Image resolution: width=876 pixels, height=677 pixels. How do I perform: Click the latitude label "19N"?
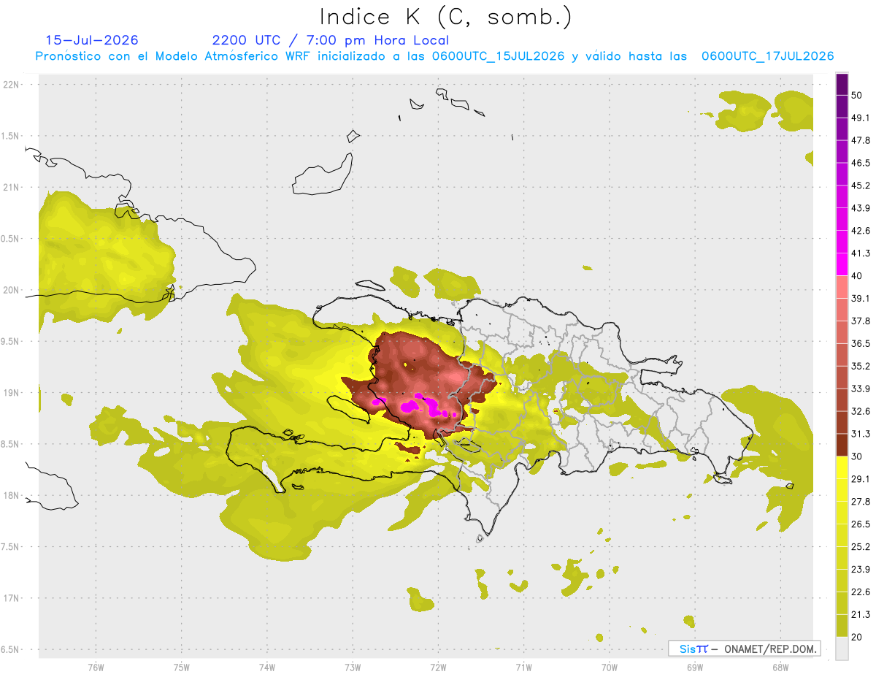(11, 393)
